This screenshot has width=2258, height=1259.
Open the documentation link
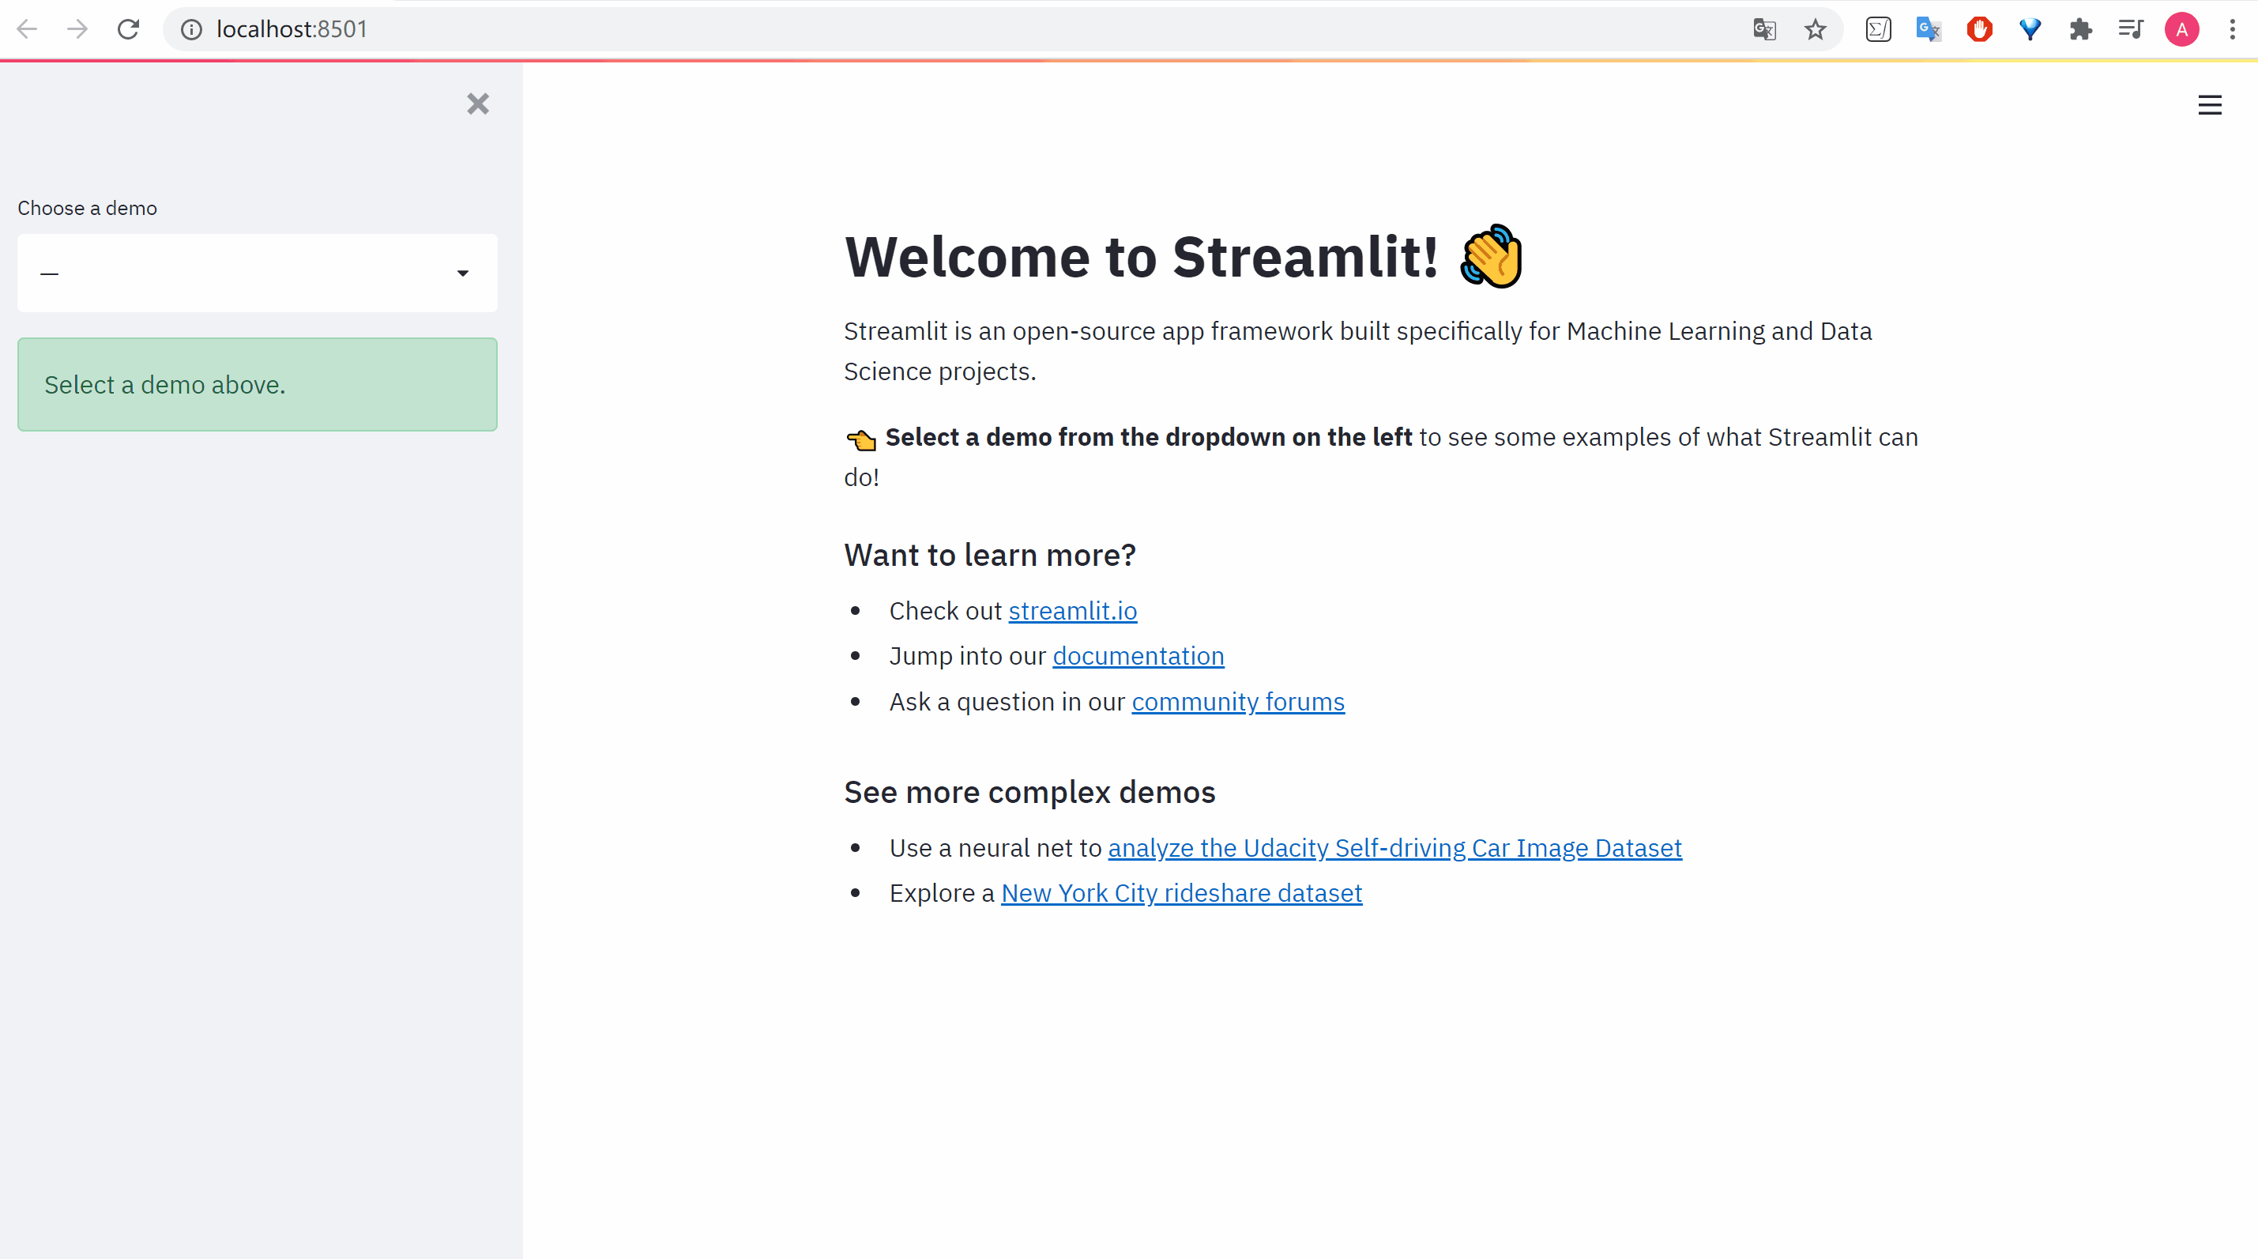[x=1138, y=657]
